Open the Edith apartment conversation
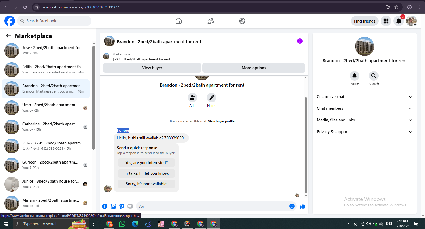 click(x=46, y=70)
